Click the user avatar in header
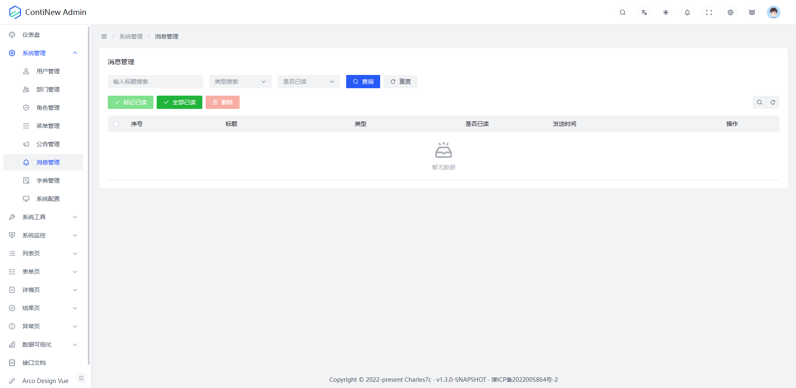The image size is (796, 388). tap(773, 12)
